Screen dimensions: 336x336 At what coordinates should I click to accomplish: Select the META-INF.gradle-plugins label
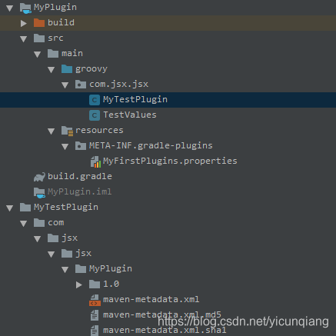(151, 146)
